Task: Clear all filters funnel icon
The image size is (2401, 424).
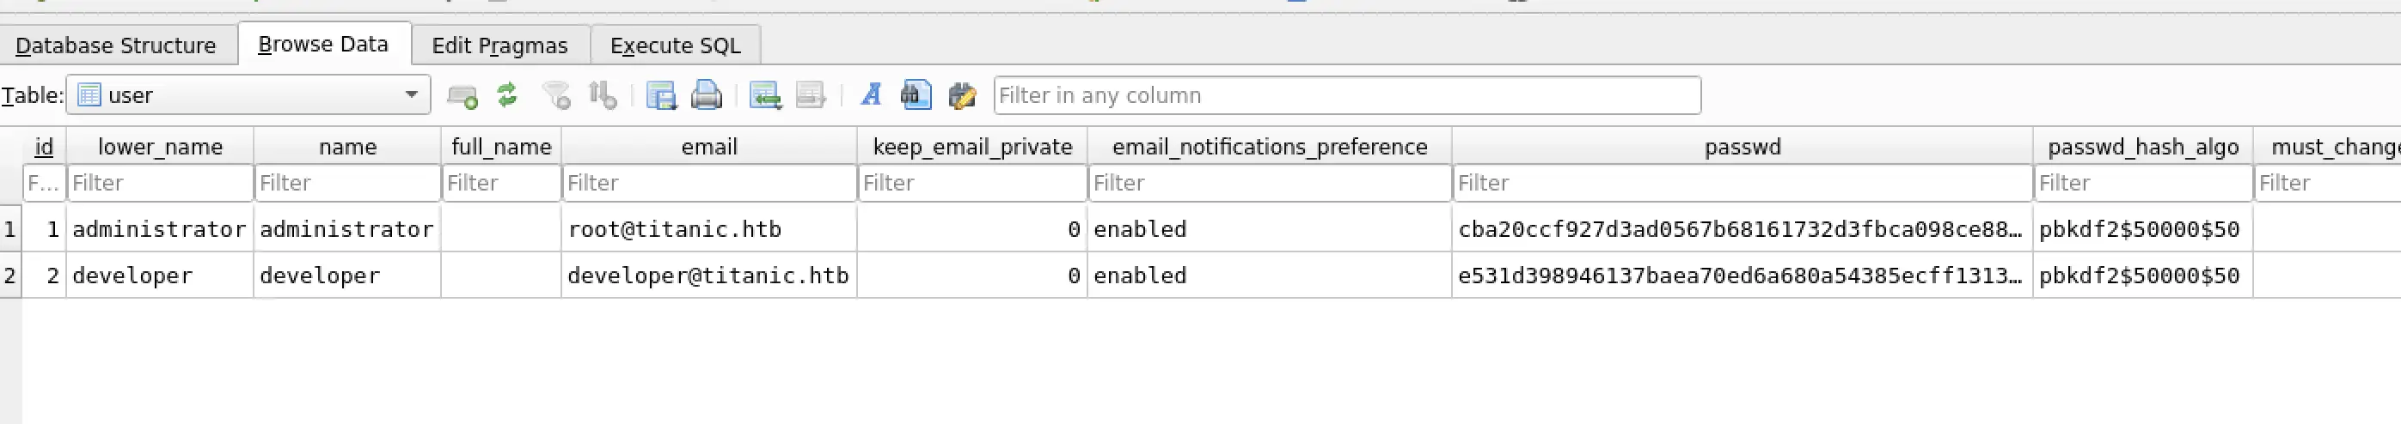Action: coord(556,94)
